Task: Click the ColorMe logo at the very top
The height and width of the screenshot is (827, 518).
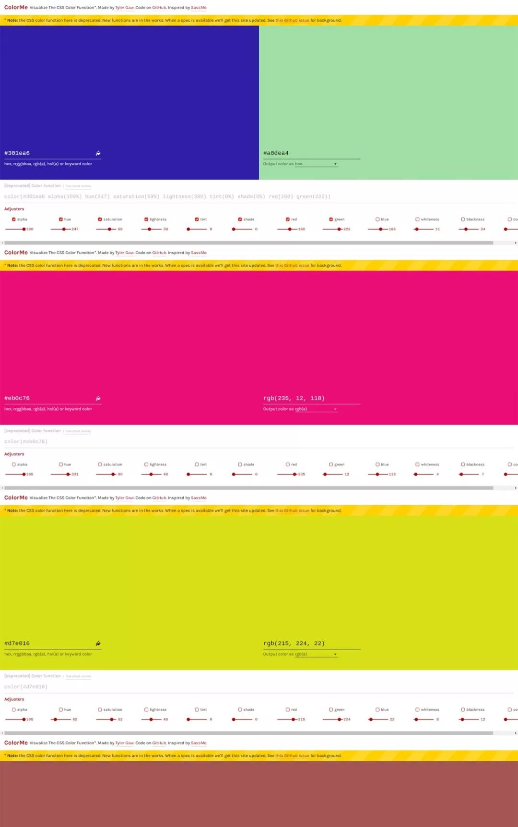Action: pos(16,7)
